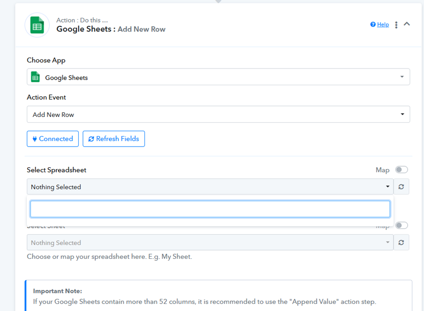
Task: Click the sync icon on Refresh Fields button
Action: [x=91, y=139]
